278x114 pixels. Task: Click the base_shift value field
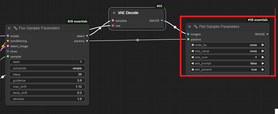[x=47, y=93]
